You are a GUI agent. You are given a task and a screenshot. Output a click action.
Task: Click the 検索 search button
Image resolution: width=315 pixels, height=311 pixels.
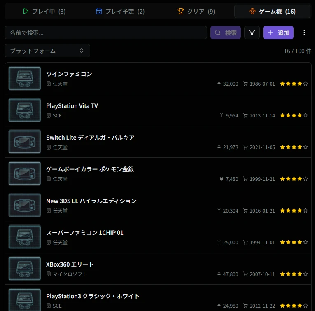point(225,33)
